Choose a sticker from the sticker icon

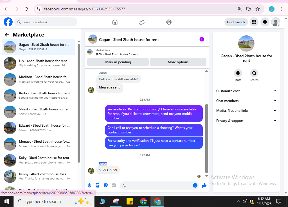pyautogui.click(x=106, y=185)
